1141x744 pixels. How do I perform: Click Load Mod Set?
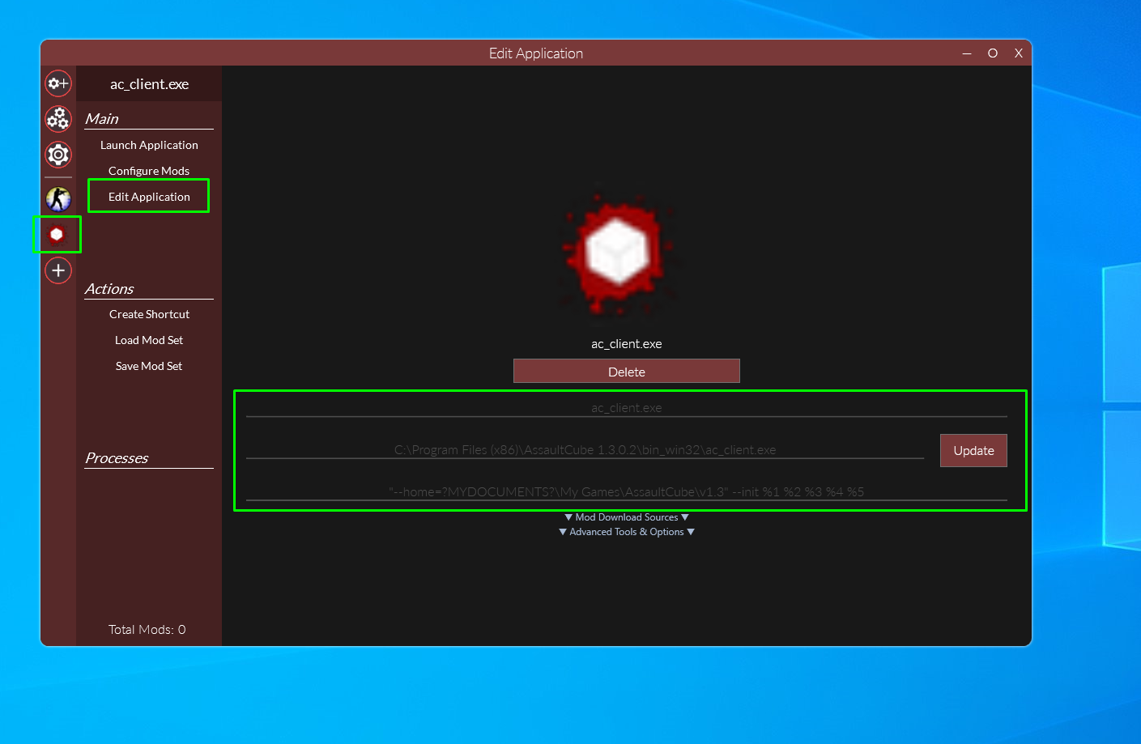point(149,339)
